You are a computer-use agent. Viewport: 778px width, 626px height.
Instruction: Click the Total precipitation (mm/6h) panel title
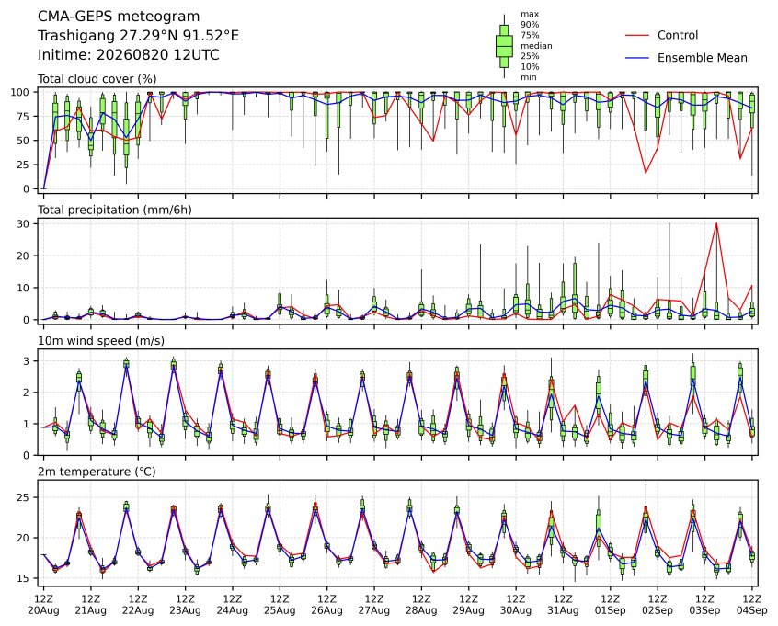tap(115, 210)
